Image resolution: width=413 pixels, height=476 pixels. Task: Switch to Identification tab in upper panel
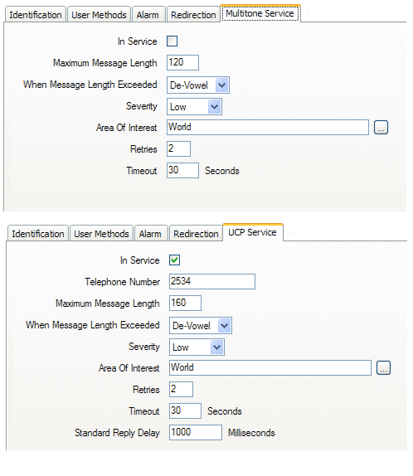35,15
